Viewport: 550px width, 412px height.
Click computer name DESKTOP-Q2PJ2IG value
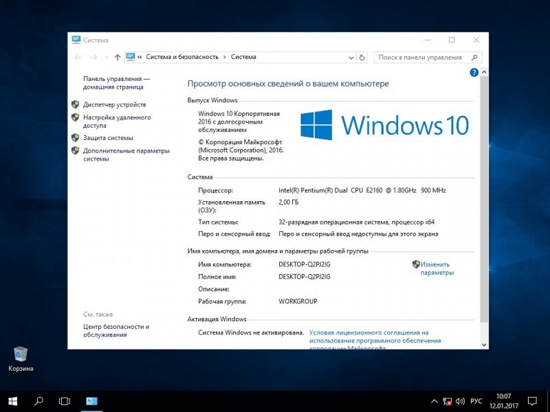point(305,264)
